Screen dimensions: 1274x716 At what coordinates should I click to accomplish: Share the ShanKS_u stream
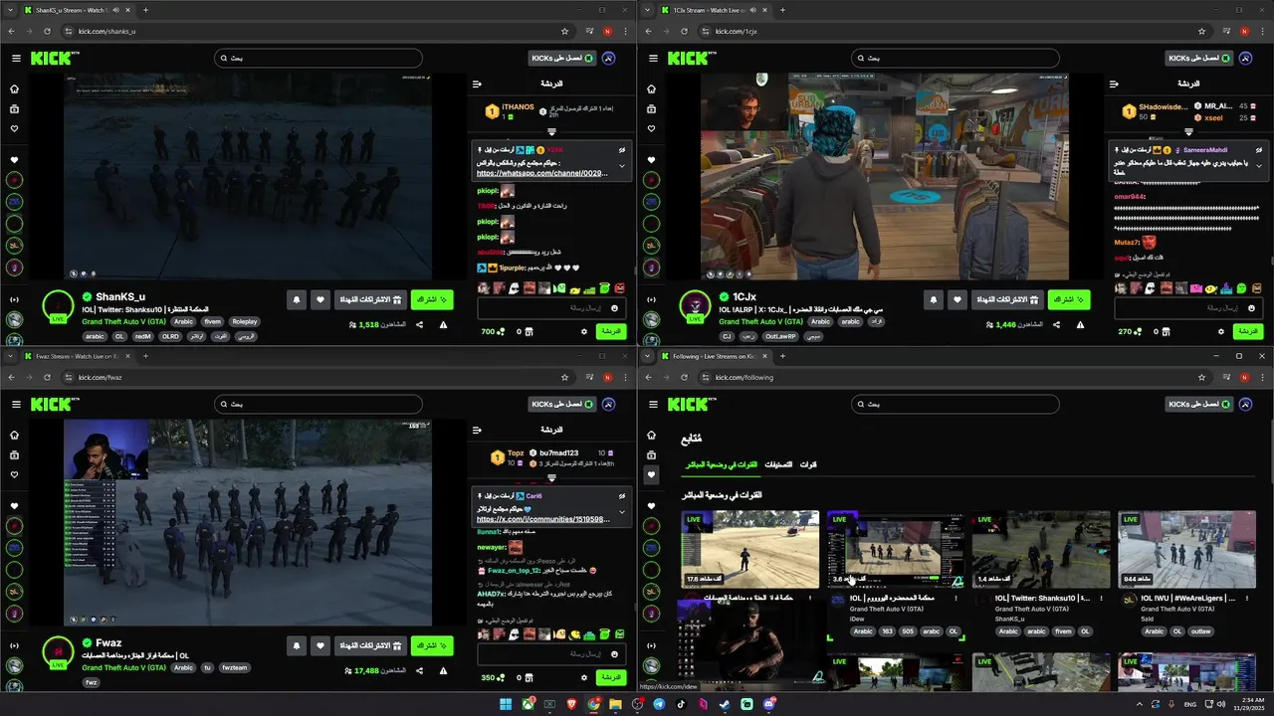tap(419, 324)
